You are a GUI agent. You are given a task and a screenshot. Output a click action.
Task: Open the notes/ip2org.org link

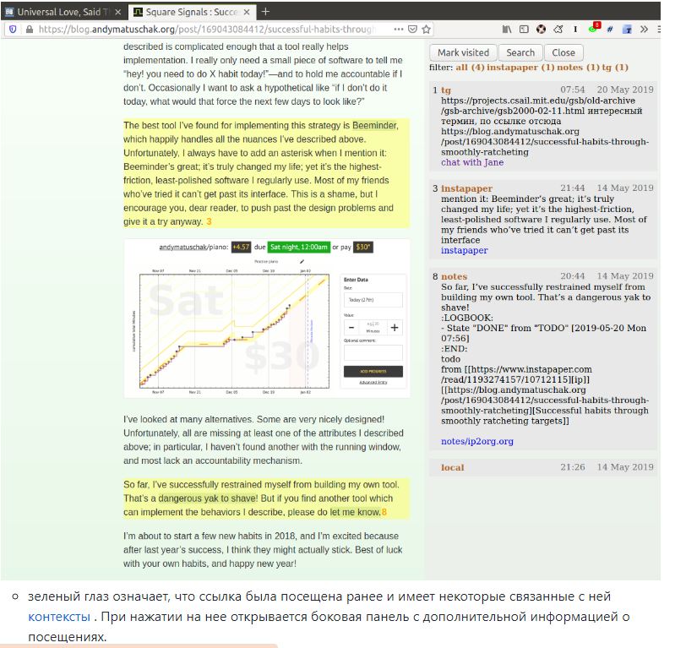pyautogui.click(x=477, y=441)
